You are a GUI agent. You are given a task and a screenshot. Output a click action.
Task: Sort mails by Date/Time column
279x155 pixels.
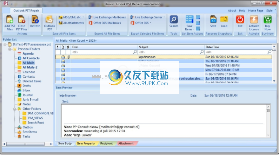(238, 47)
